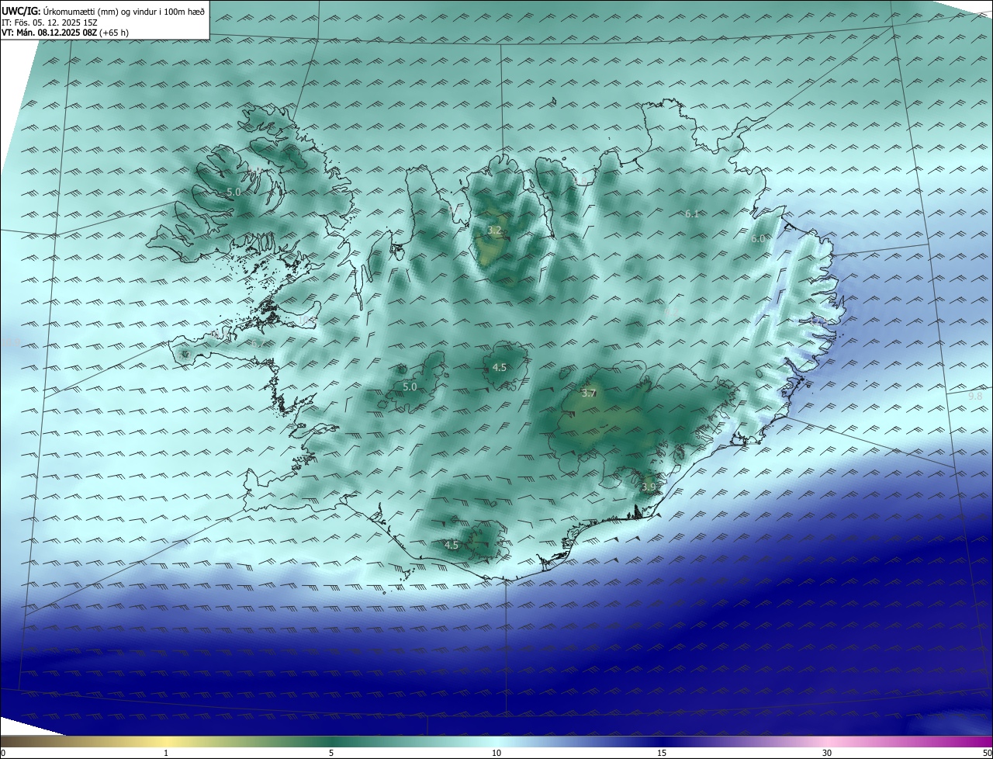Click the colour scale tick label 15
This screenshot has height=759, width=993.
(662, 753)
